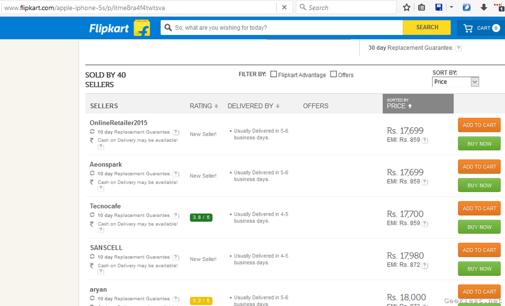Open the bookmarks list icon
505x306 pixels.
422,7
